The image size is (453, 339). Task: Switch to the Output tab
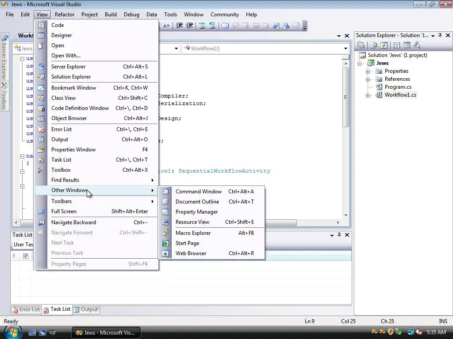(86, 309)
